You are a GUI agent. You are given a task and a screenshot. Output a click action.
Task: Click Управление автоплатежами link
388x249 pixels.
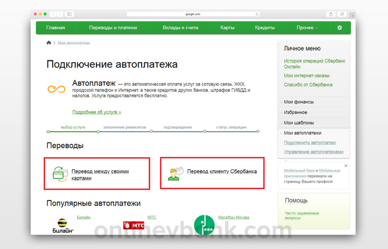pos(313,152)
